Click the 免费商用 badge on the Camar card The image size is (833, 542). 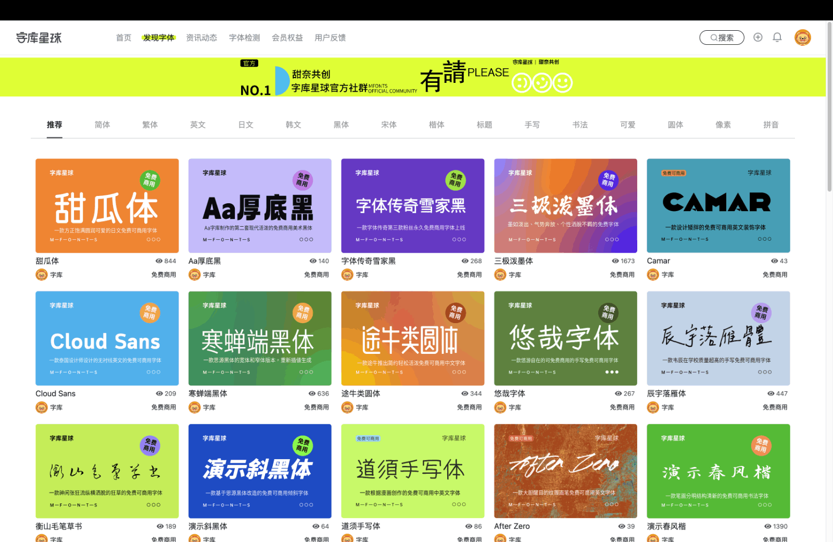675,173
